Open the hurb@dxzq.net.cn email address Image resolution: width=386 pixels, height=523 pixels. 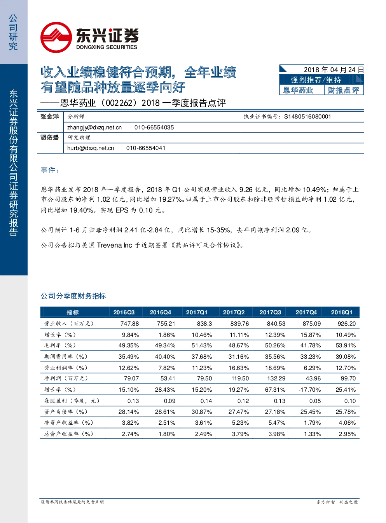pos(91,148)
